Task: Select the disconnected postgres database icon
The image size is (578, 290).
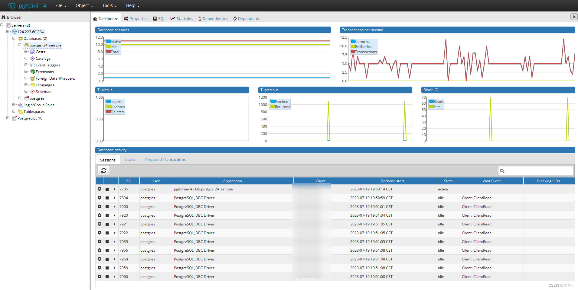Action: pos(27,98)
